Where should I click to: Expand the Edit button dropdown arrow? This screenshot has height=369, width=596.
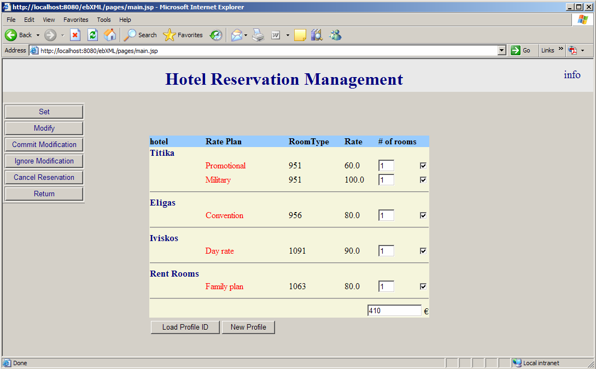[x=288, y=36]
